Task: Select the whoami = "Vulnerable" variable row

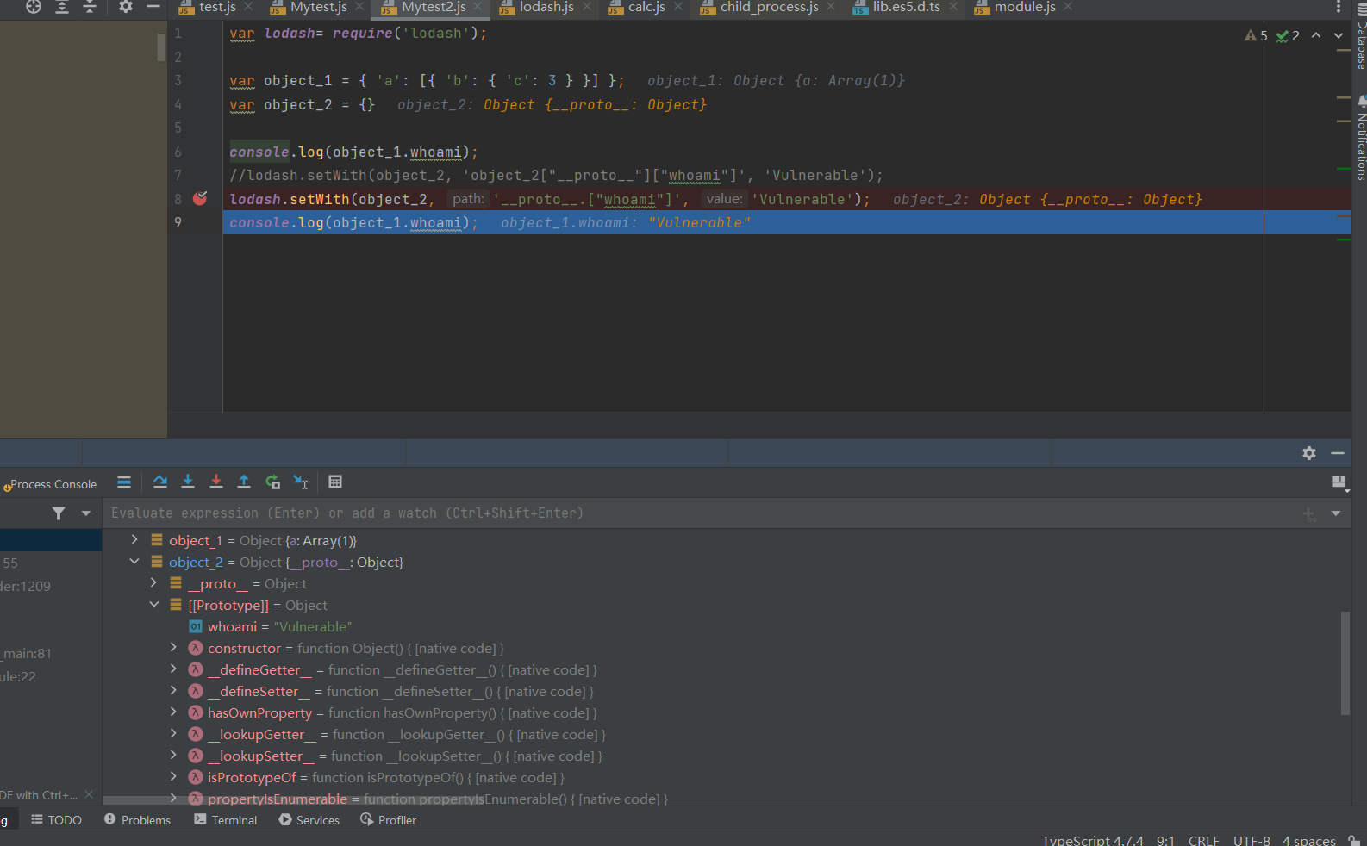Action: (x=726, y=626)
